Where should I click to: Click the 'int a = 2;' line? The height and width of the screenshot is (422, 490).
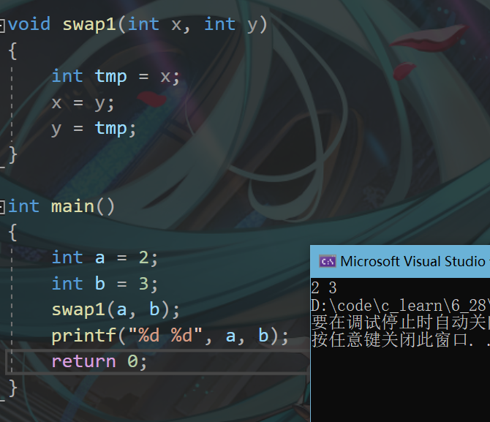[x=105, y=258]
